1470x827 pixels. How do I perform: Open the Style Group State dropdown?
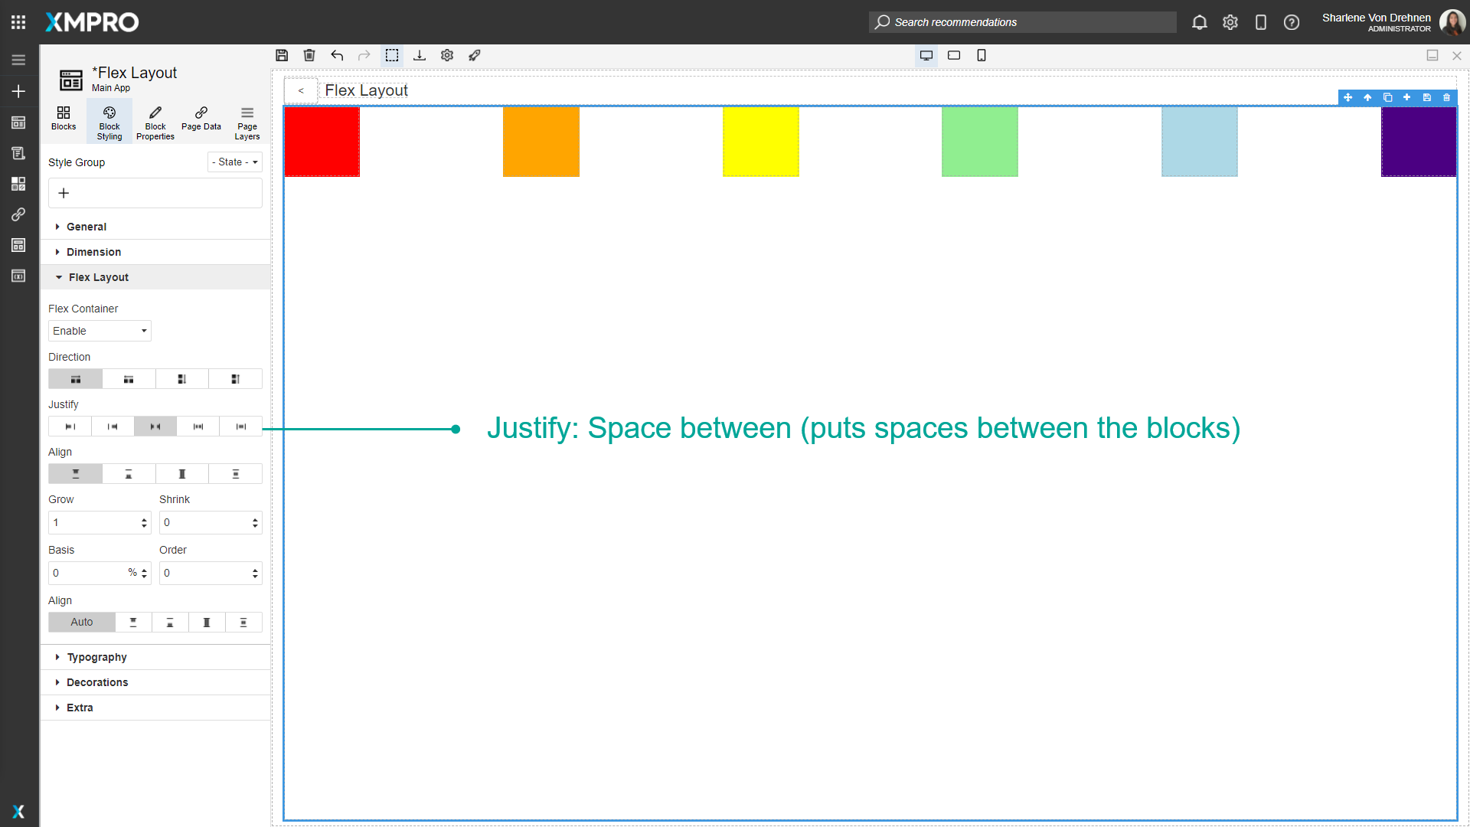(234, 162)
